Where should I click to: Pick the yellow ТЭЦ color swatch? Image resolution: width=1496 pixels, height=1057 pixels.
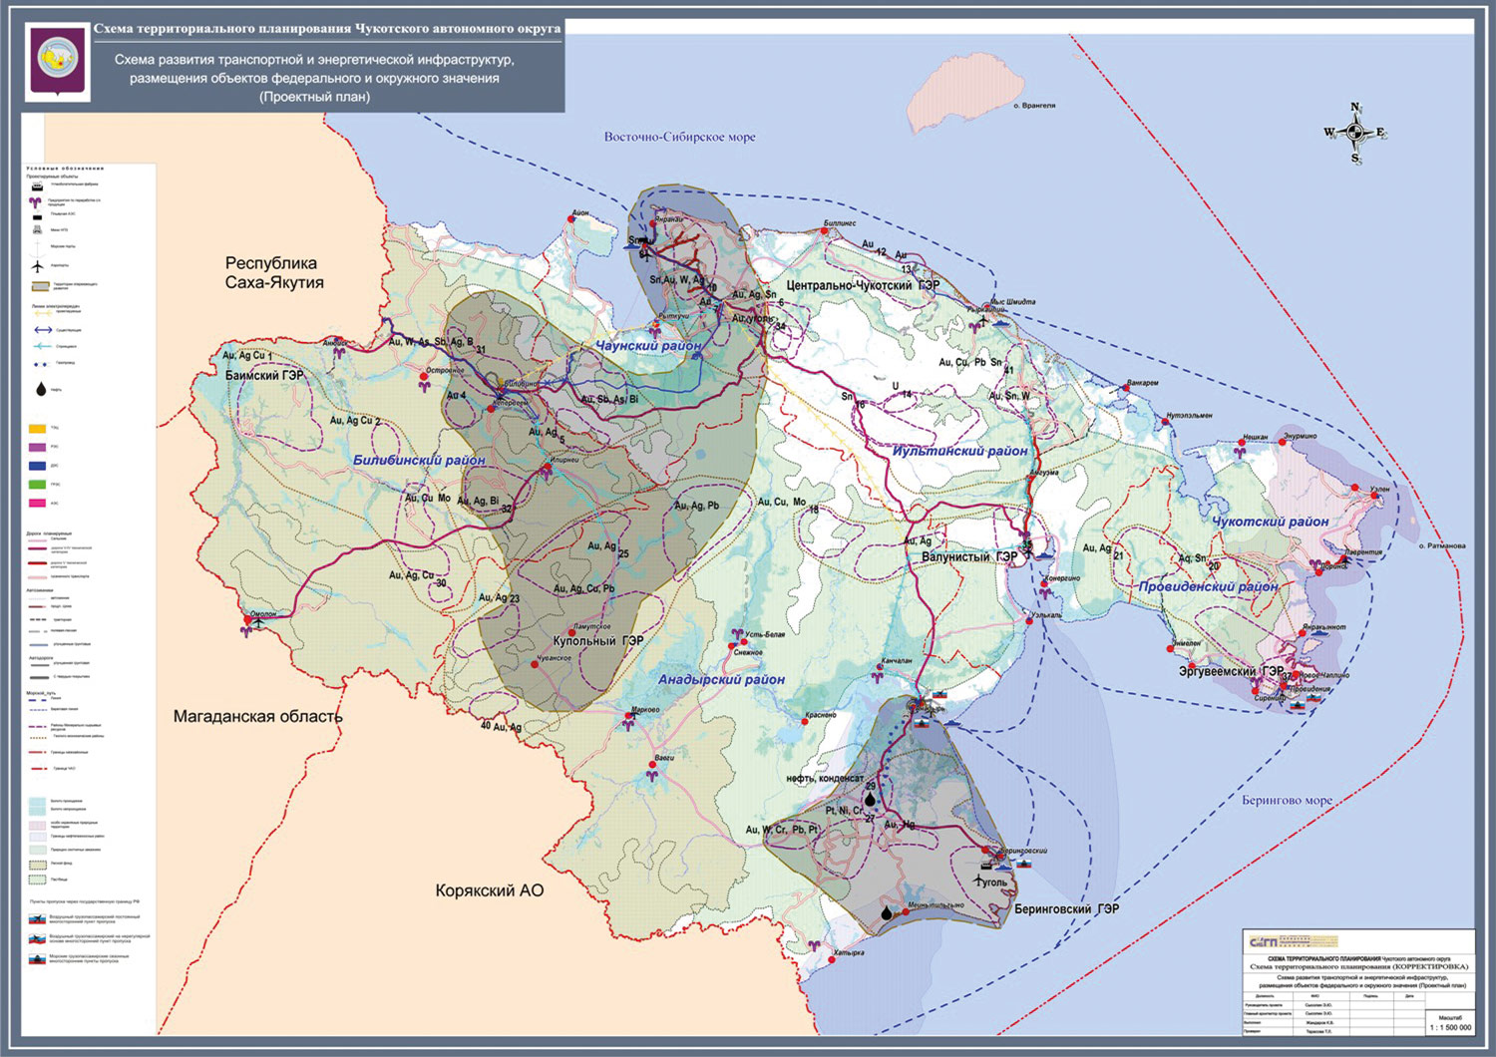coord(37,428)
